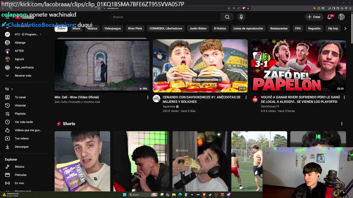353x198 pixels.
Task: Select the Mixes filter chip
Action: (x=76, y=28)
